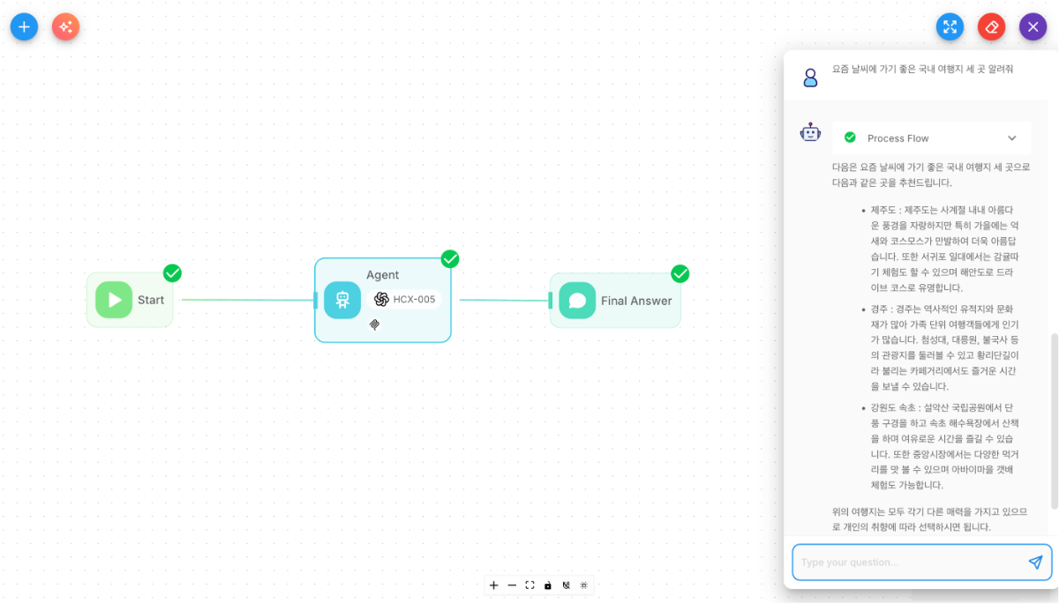Screen dimensions: 1059x604
Task: Click the tool icon below HCX-005
Action: click(374, 324)
